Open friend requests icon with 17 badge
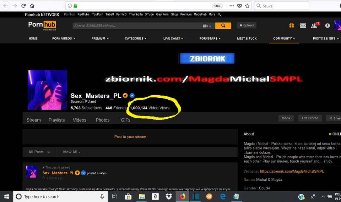Screen dimensions: 341x202 315,25
